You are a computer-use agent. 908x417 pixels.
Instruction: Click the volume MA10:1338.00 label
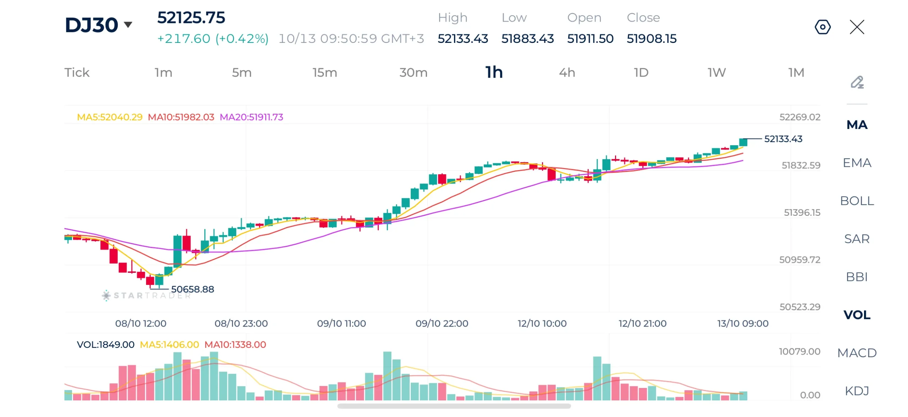[235, 344]
